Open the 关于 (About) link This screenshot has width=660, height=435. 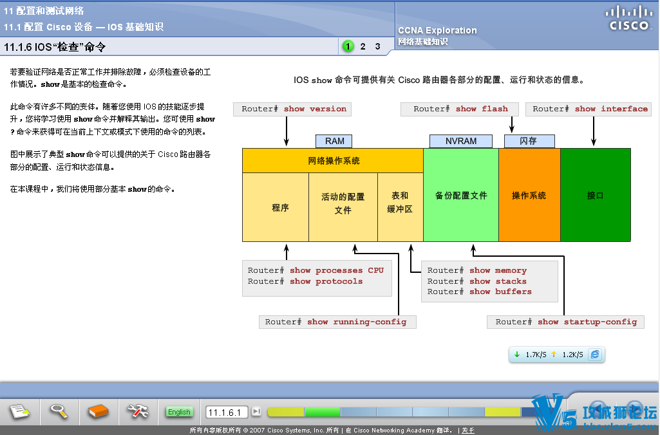pos(467,430)
